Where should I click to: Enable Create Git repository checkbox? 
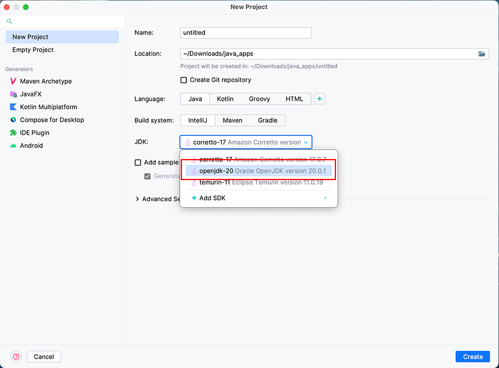(x=184, y=80)
